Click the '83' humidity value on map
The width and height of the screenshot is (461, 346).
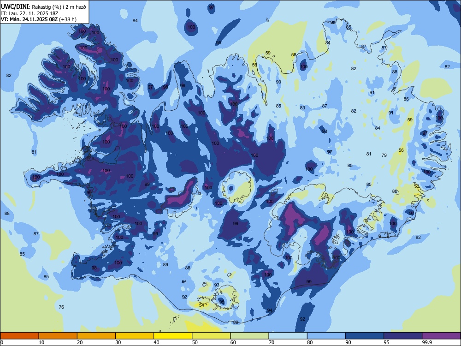(x=302, y=107)
